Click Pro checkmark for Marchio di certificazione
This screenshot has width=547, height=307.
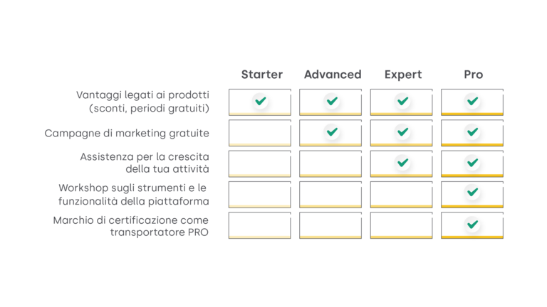(x=472, y=225)
